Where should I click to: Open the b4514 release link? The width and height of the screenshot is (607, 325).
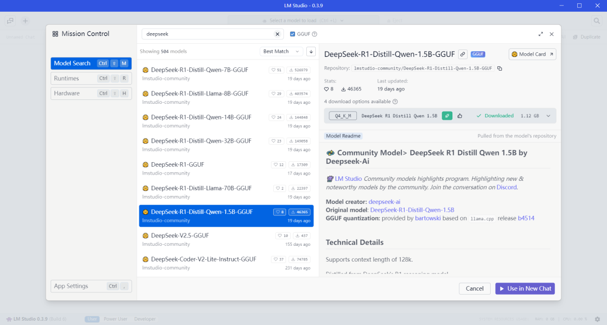coord(526,218)
